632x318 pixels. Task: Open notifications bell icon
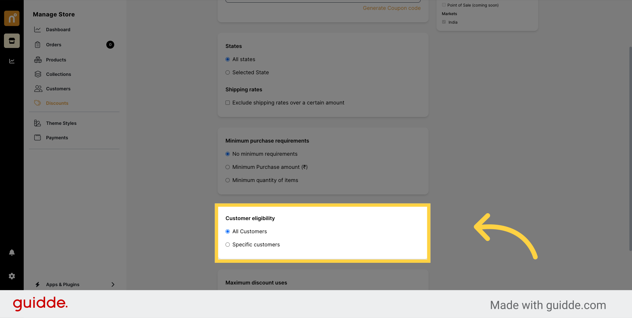click(12, 252)
